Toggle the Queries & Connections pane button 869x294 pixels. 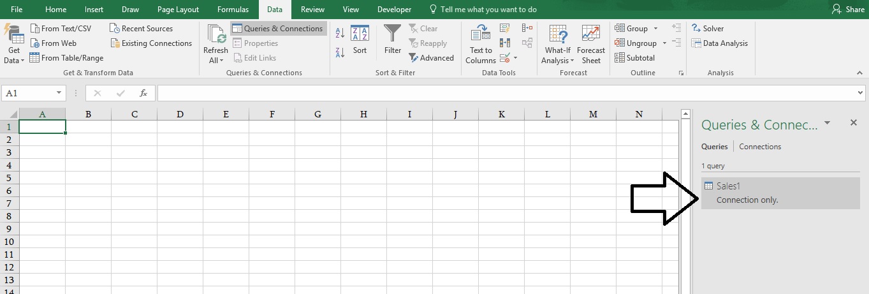[278, 29]
